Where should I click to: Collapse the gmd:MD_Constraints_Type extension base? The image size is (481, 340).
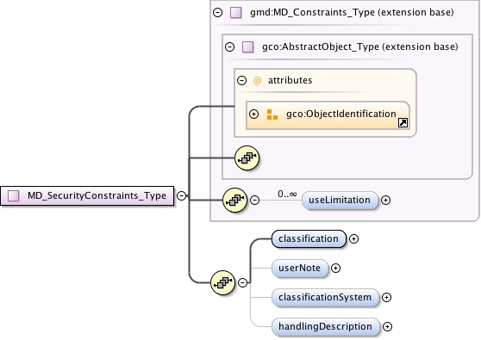point(217,13)
